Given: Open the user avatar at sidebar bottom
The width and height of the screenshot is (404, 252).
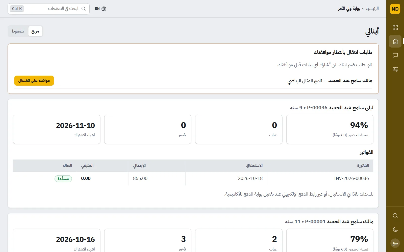Looking at the screenshot, I should (395, 243).
